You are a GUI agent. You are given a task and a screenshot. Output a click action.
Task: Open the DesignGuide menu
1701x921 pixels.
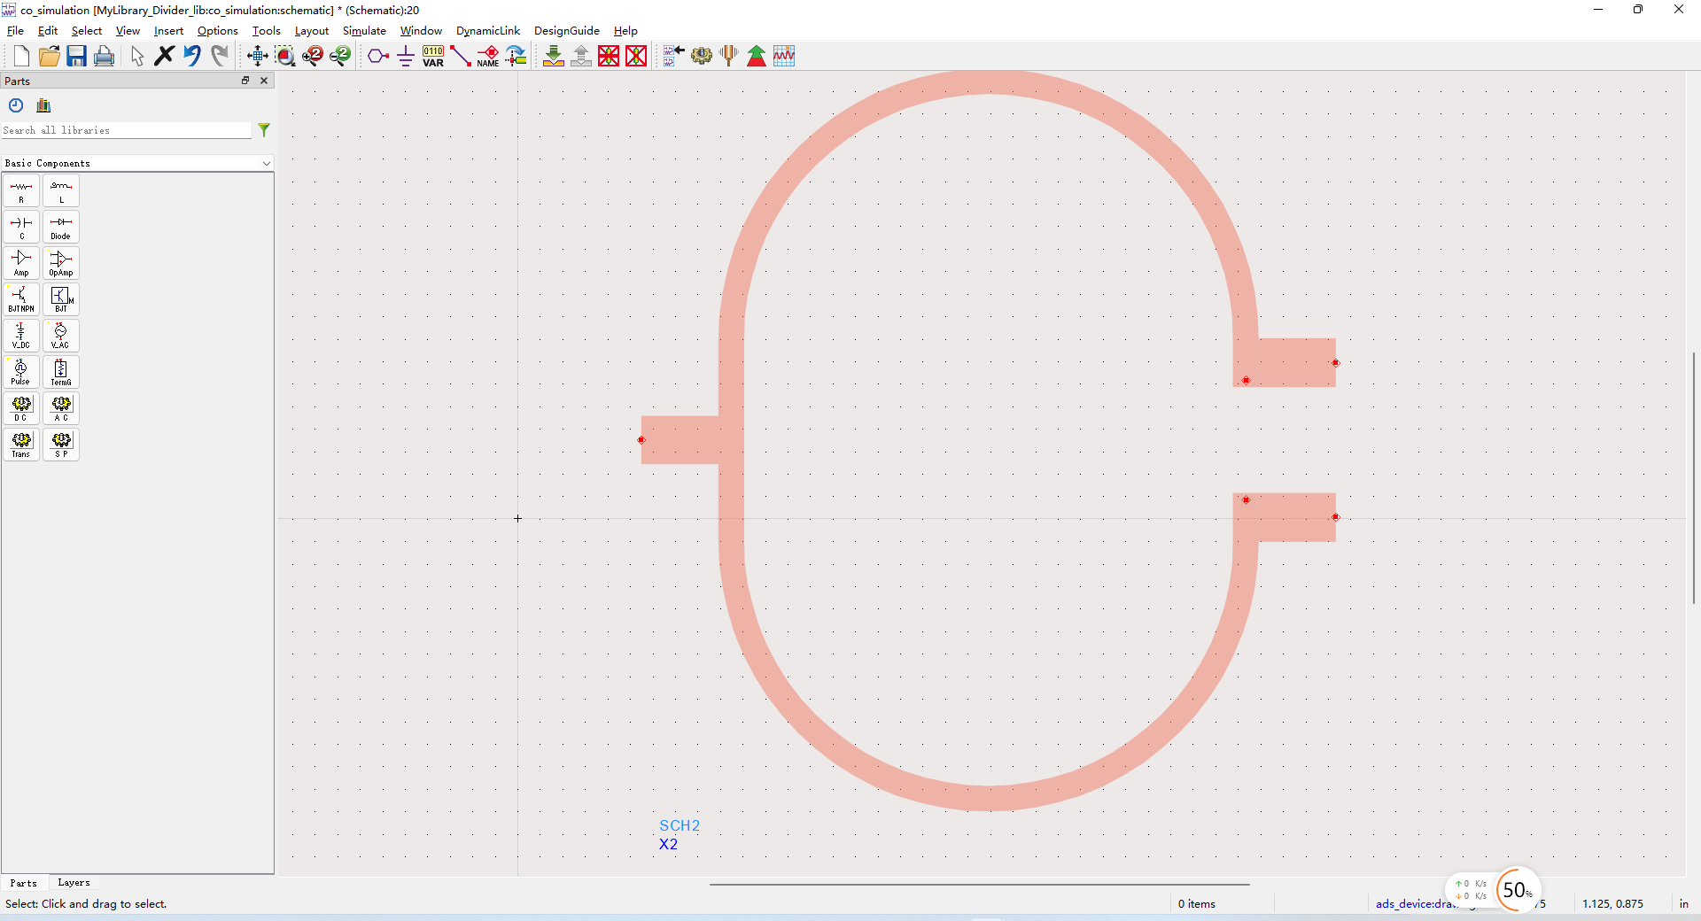(x=567, y=31)
